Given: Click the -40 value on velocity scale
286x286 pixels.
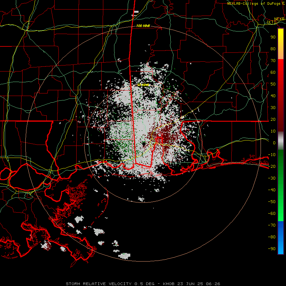Looking at the screenshot, I should click(272, 190).
